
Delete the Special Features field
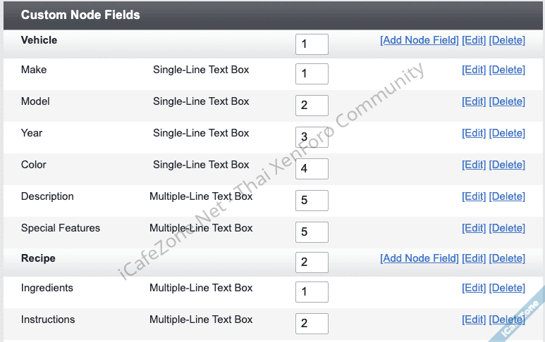[x=507, y=228]
